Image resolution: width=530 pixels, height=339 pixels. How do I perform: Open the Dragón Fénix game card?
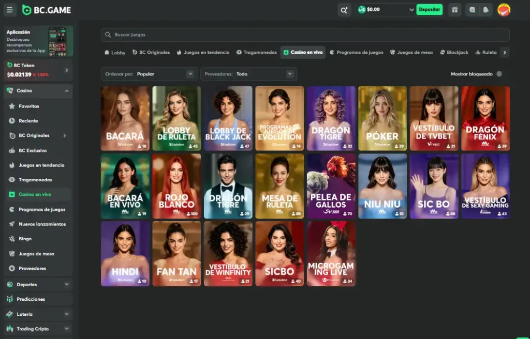pyautogui.click(x=485, y=118)
